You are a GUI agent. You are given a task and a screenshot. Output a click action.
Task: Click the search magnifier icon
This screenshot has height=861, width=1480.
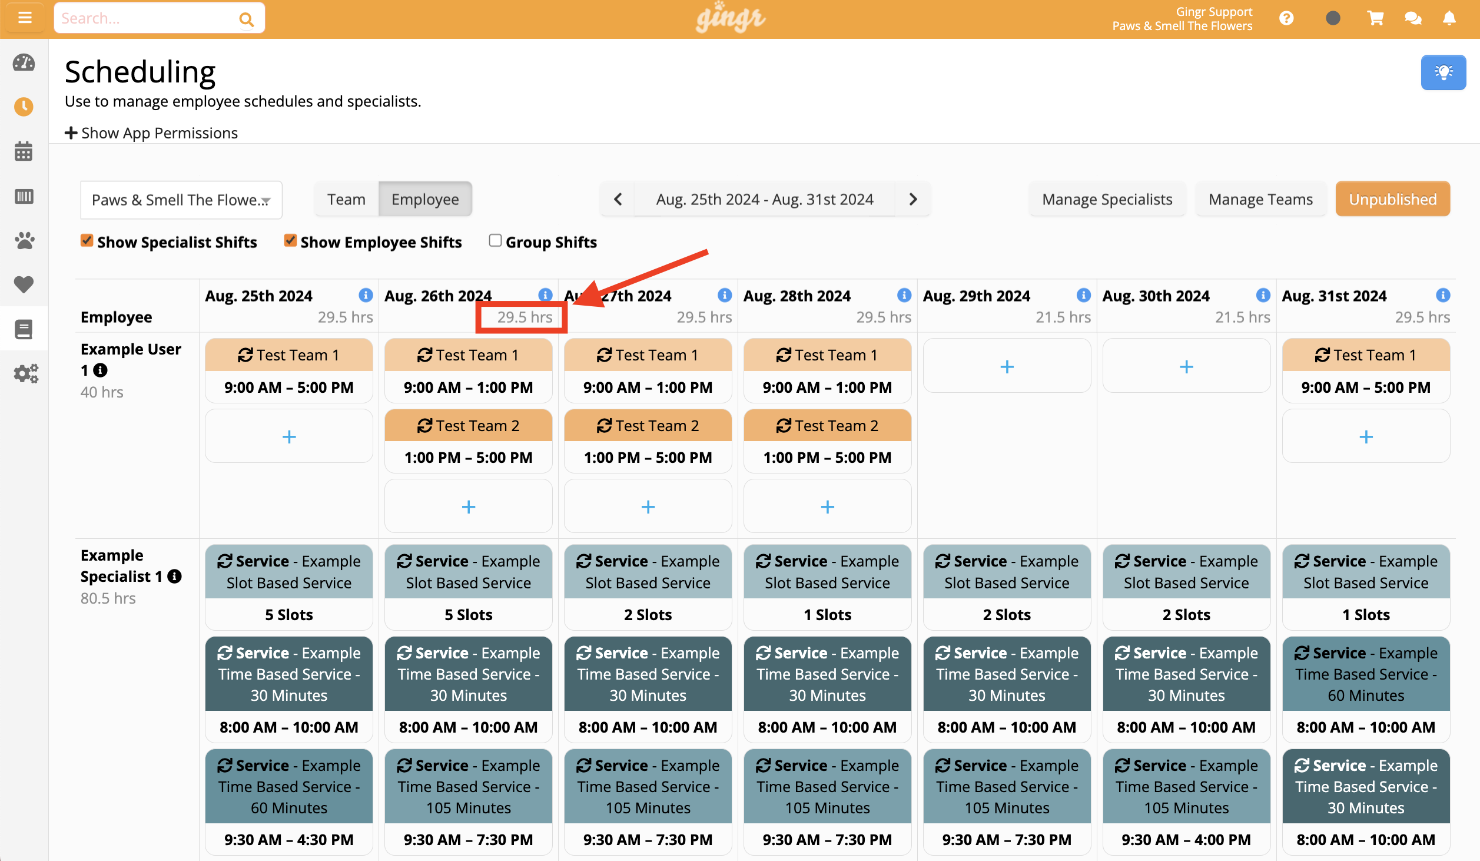(x=246, y=19)
